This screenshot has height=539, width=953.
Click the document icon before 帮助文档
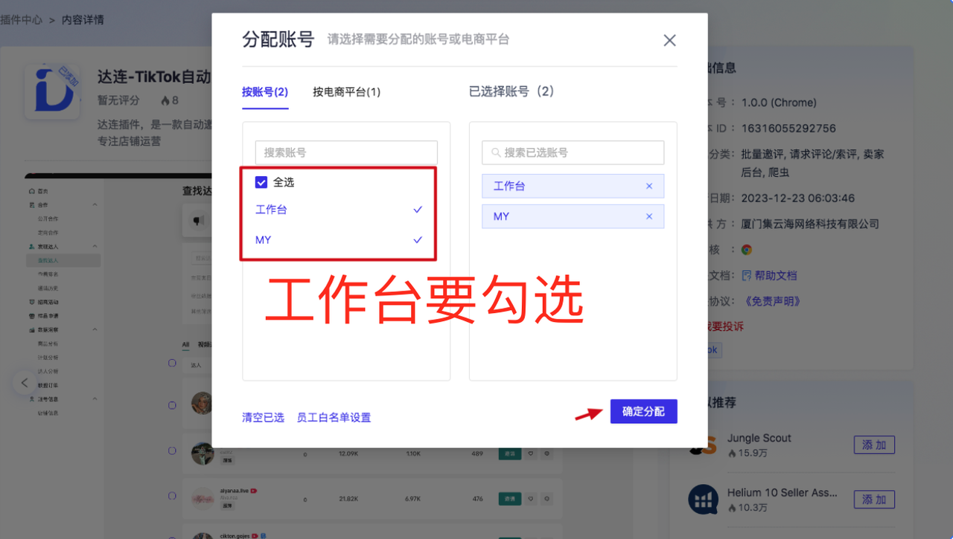click(x=747, y=275)
